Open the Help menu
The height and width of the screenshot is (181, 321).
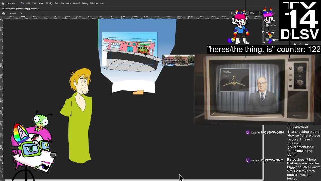[102, 3]
